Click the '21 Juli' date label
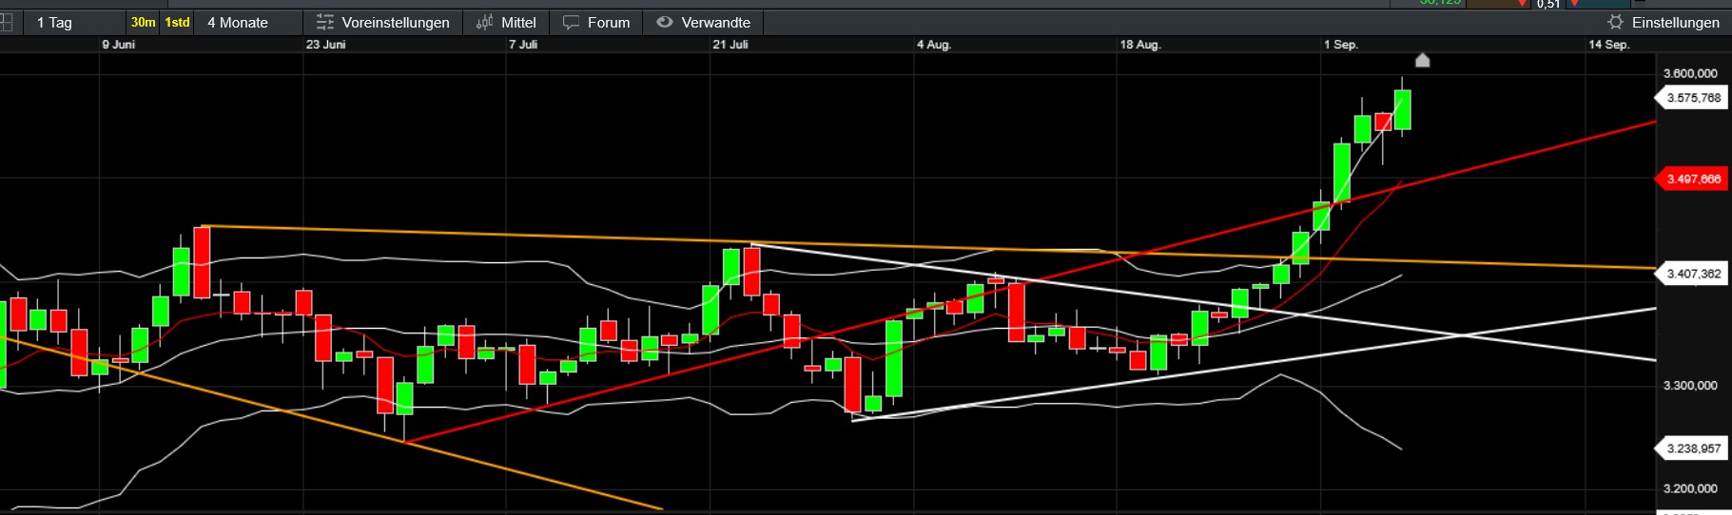1732x515 pixels. click(x=730, y=45)
